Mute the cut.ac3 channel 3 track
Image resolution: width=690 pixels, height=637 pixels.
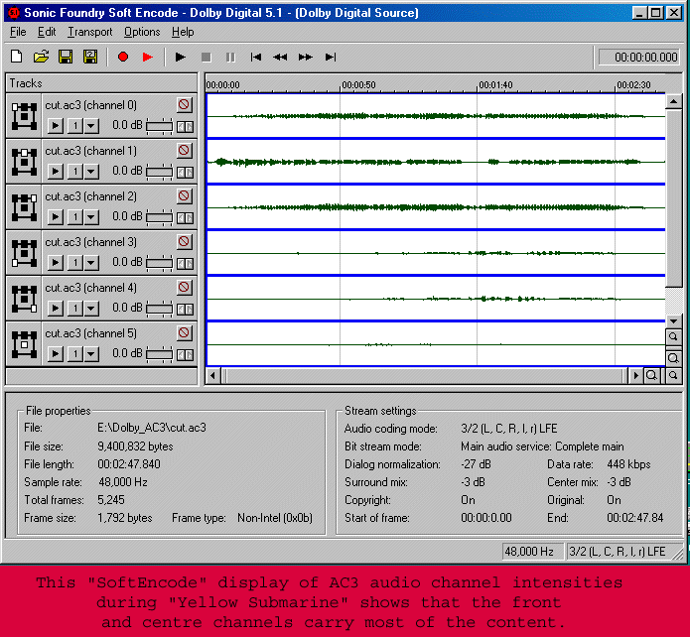(184, 242)
